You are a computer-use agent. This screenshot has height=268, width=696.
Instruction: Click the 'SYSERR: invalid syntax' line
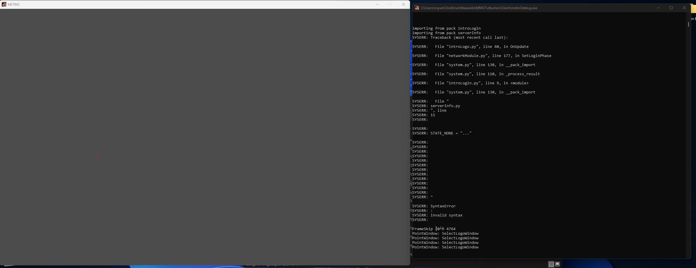tap(437, 215)
